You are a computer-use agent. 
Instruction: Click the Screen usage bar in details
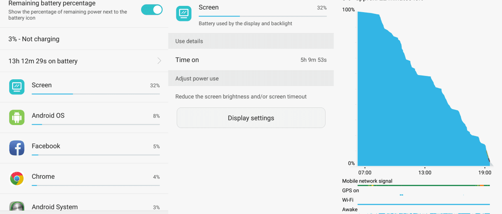[263, 16]
